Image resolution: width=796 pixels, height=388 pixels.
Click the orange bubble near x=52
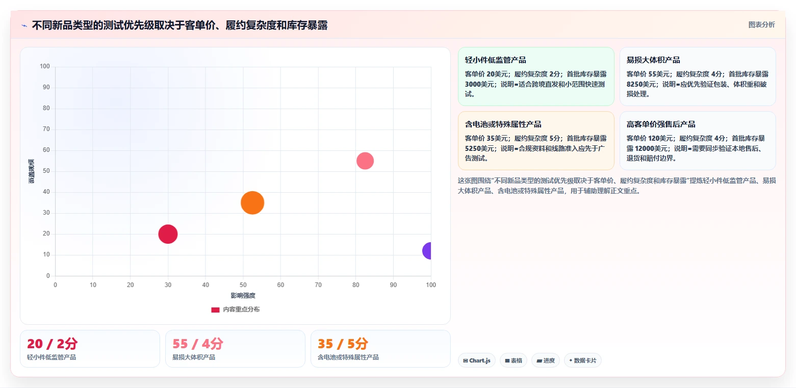tap(252, 202)
